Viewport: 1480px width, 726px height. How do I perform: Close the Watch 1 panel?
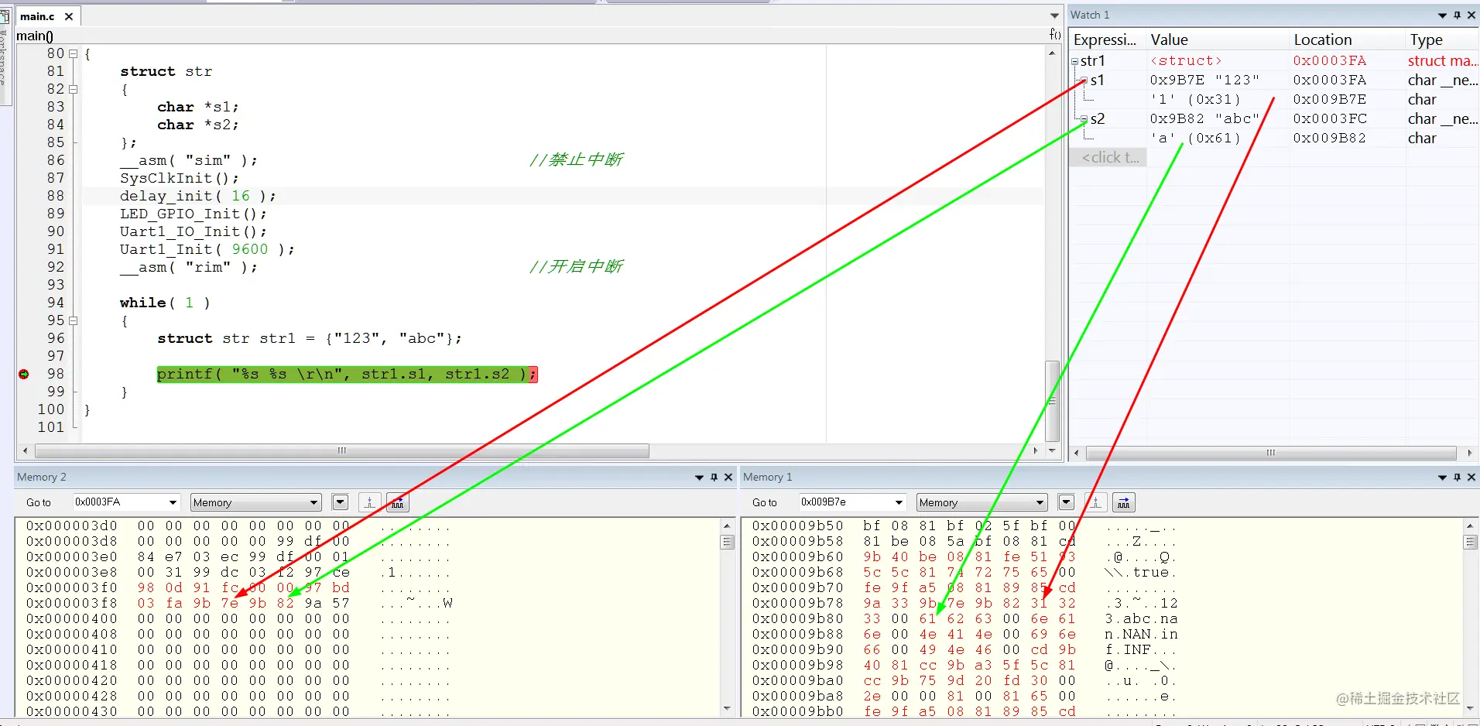coord(1471,15)
